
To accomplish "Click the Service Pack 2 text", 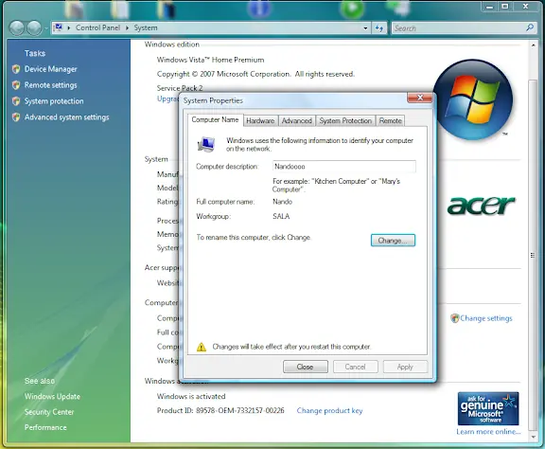I will point(180,88).
